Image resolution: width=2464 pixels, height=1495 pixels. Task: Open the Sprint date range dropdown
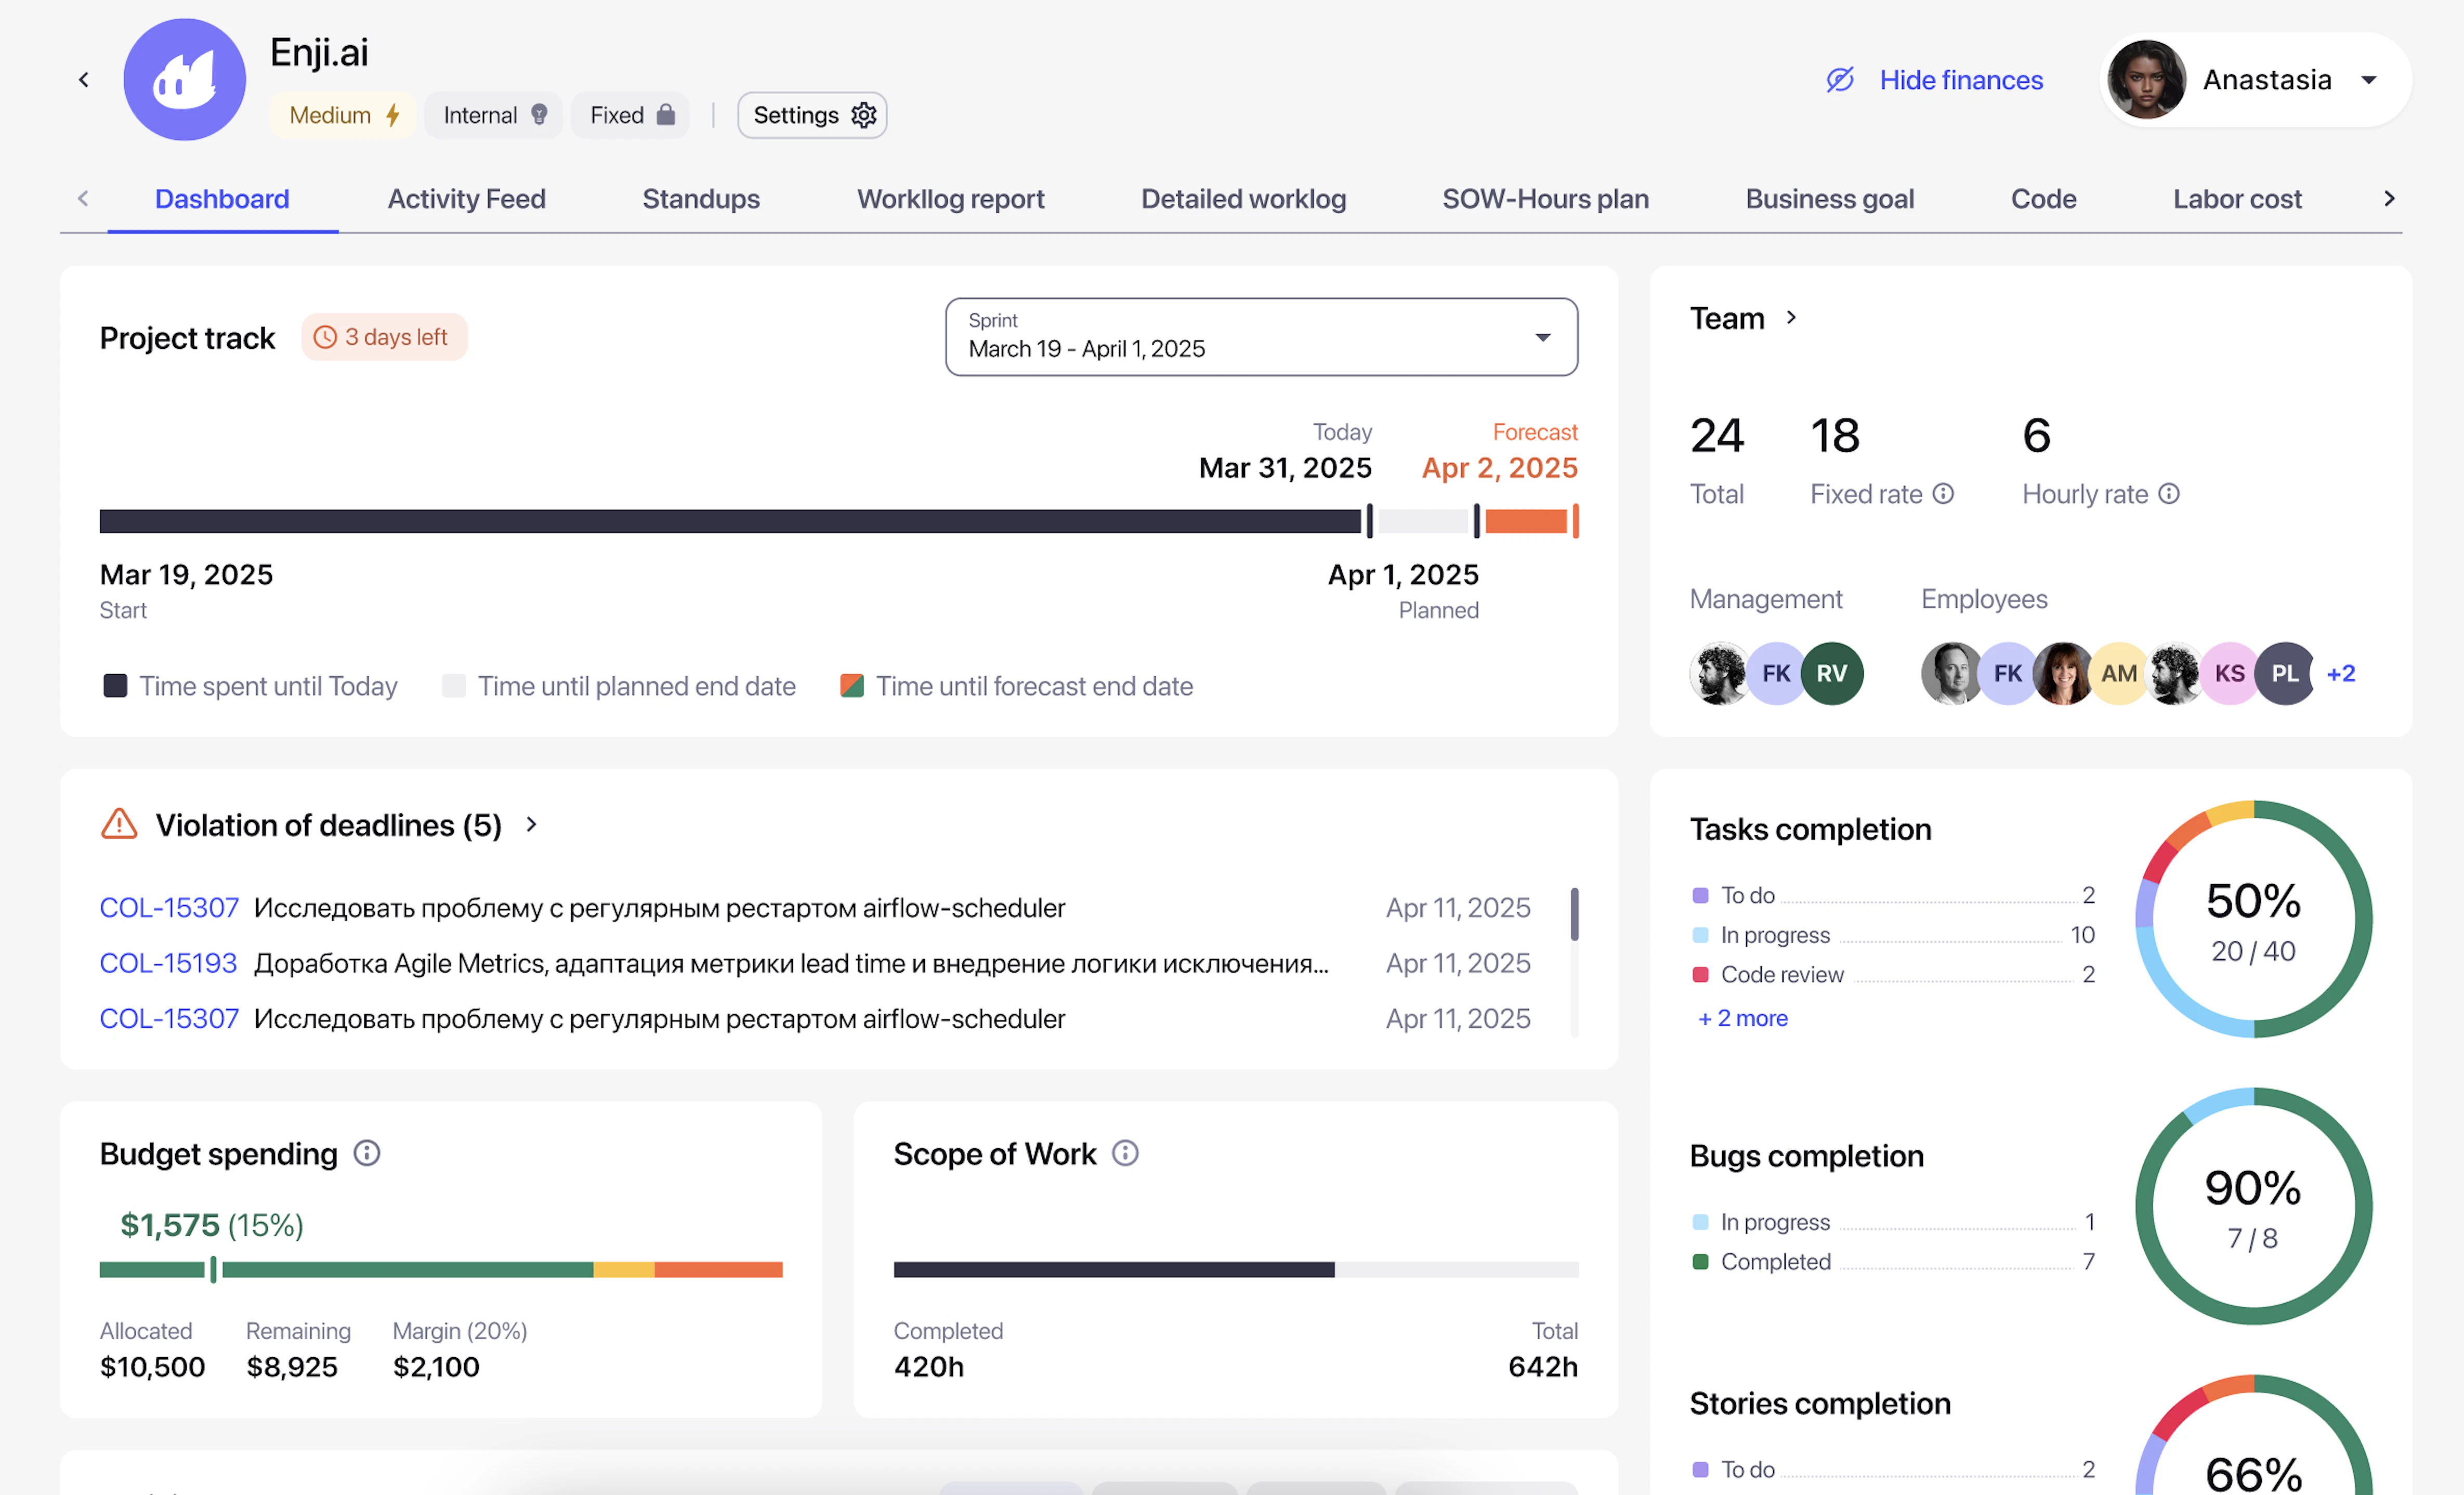pos(1261,337)
